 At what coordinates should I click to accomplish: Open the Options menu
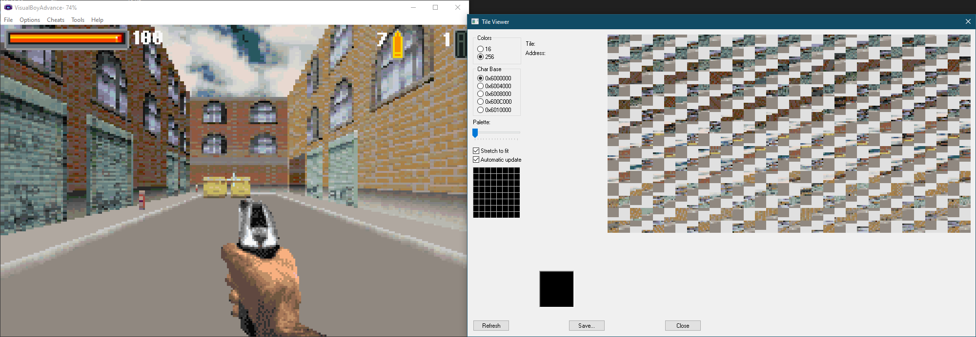30,20
